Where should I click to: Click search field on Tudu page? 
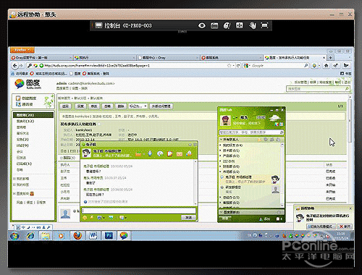pyautogui.click(x=318, y=89)
